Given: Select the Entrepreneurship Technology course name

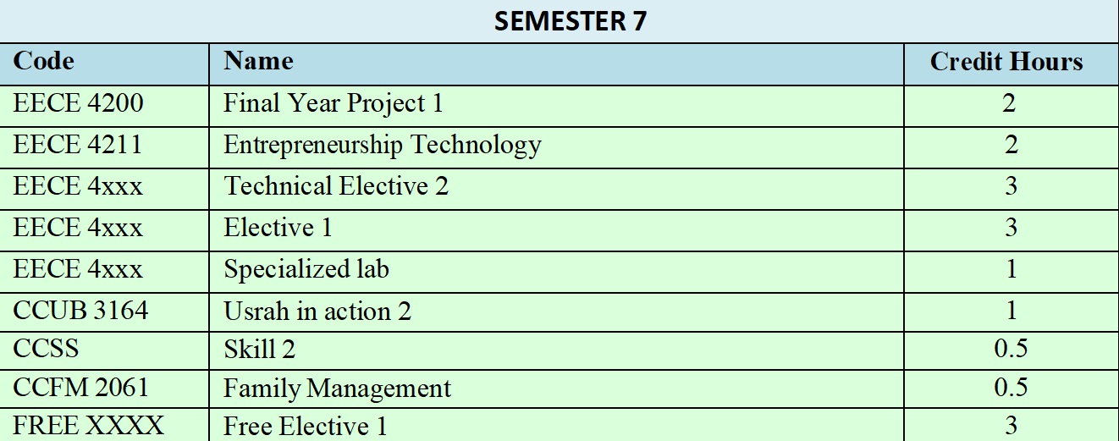Looking at the screenshot, I should [x=382, y=146].
